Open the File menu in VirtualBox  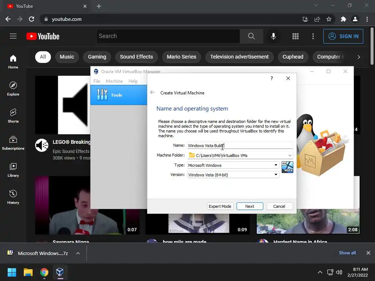point(97,81)
